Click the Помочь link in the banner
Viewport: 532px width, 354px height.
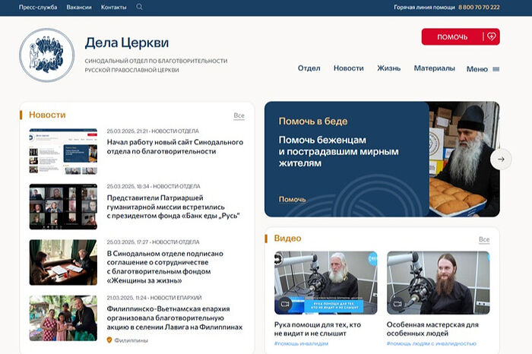[292, 199]
